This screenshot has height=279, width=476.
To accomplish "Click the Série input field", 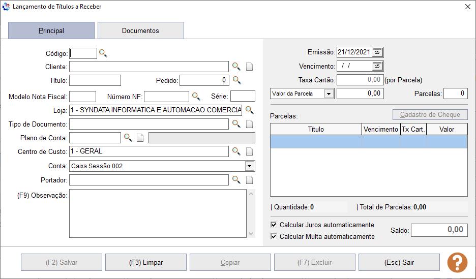I will [x=243, y=96].
